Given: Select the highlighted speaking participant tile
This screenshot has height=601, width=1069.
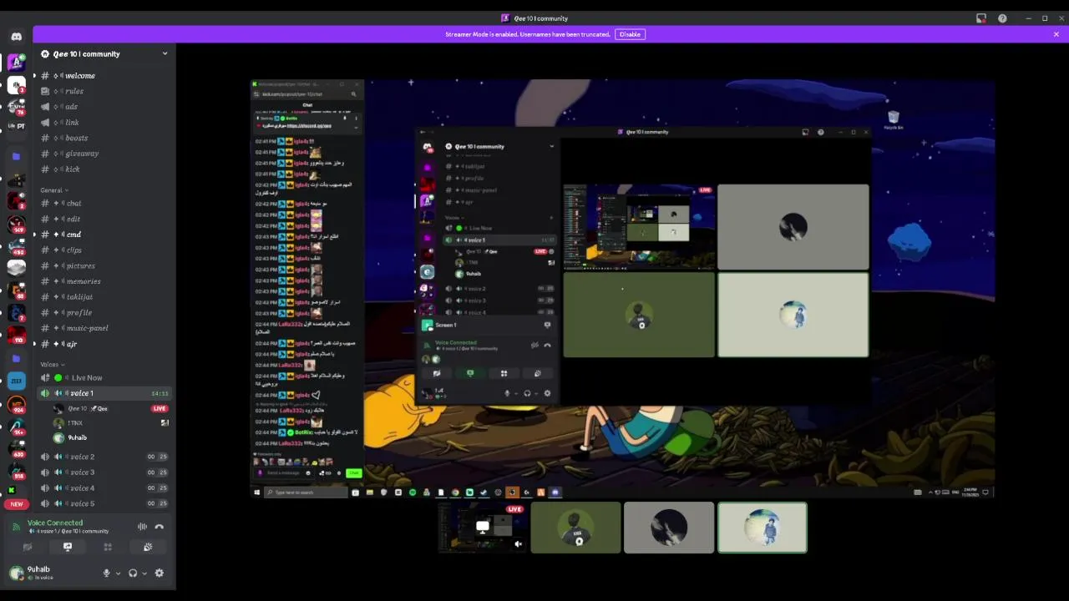Looking at the screenshot, I should 762,528.
